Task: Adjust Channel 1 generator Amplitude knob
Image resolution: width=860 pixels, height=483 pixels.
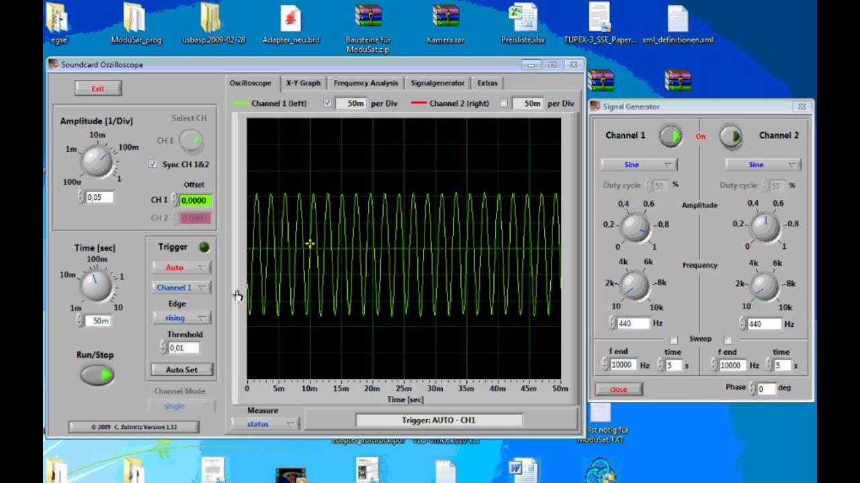Action: pyautogui.click(x=635, y=227)
